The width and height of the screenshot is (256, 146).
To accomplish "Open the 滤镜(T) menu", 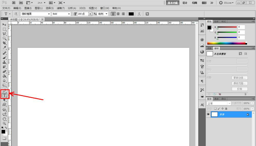I will pyautogui.click(x=61, y=8).
